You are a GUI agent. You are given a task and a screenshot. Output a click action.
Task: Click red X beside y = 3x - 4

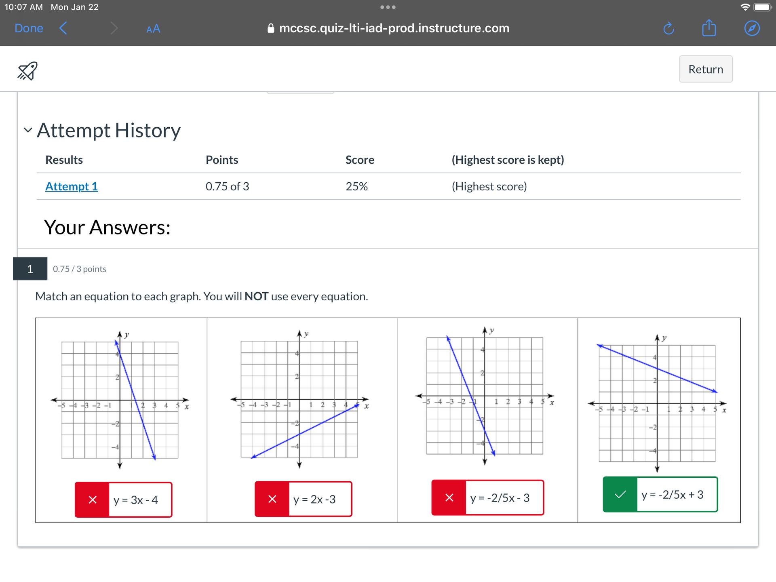pyautogui.click(x=93, y=500)
